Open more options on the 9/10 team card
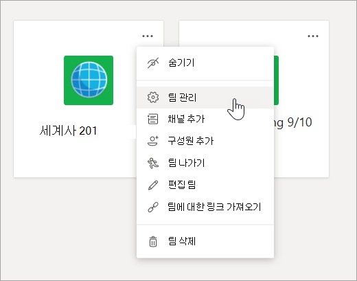357x281 pixels. pos(313,36)
